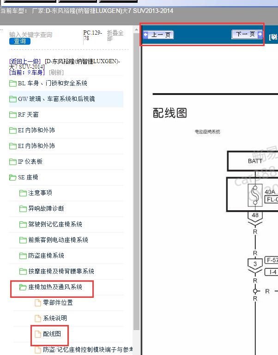Collapse the SE 座椅 open folder icon
This screenshot has height=355, width=278.
(13, 177)
